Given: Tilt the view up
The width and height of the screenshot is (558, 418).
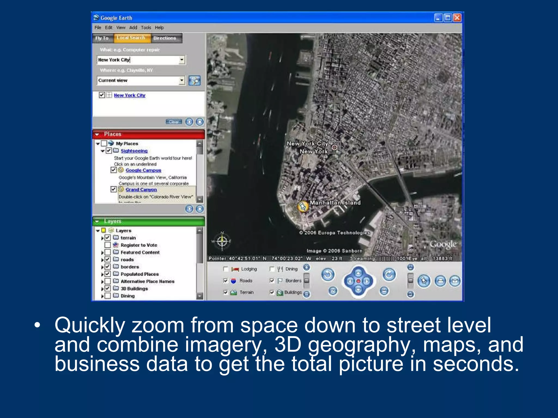Looking at the screenshot, I should click(410, 267).
